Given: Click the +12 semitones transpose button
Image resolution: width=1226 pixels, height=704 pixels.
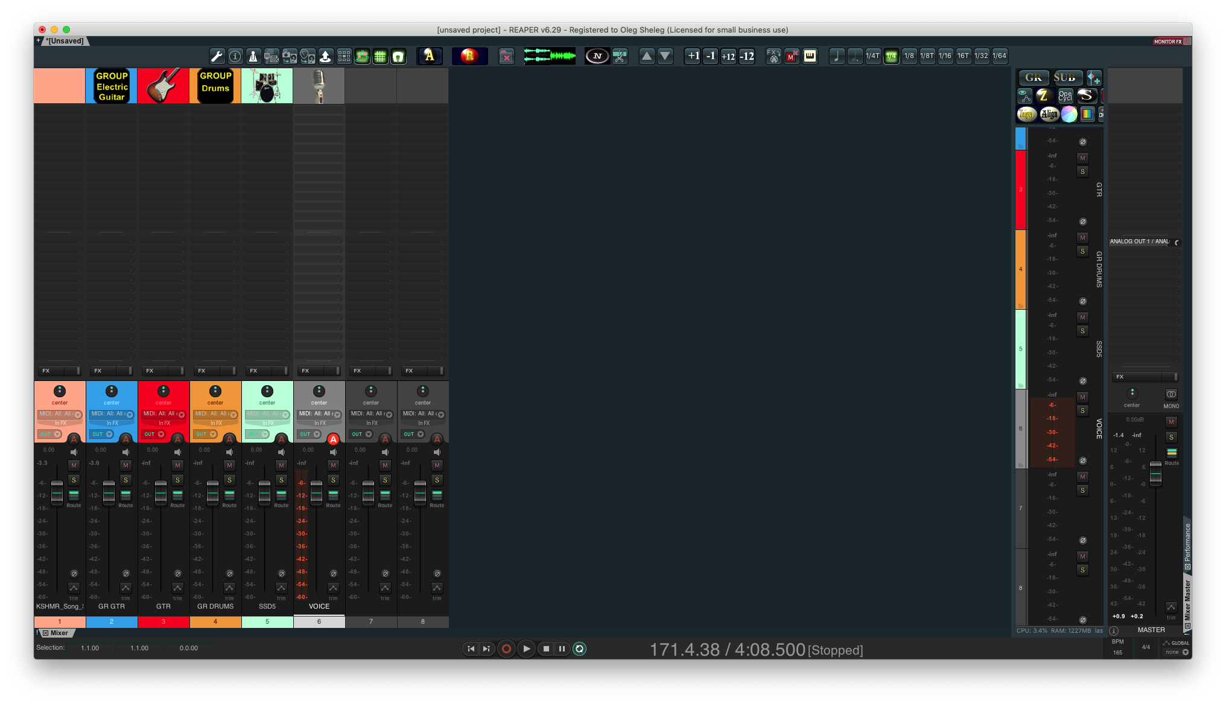Looking at the screenshot, I should [728, 56].
